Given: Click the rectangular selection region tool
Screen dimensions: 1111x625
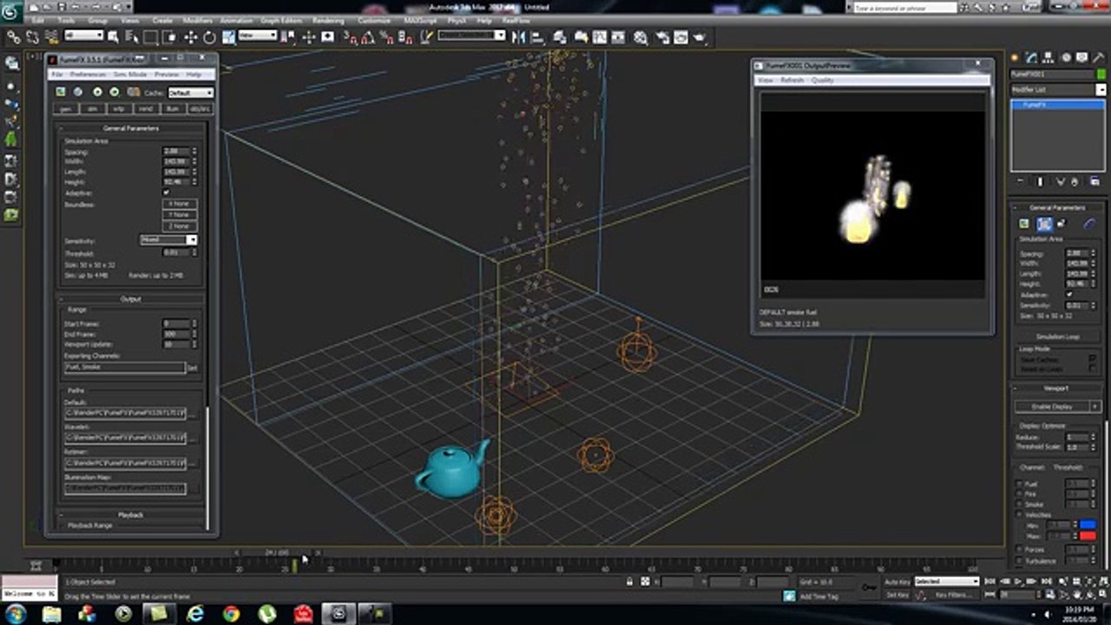Looking at the screenshot, I should click(150, 37).
